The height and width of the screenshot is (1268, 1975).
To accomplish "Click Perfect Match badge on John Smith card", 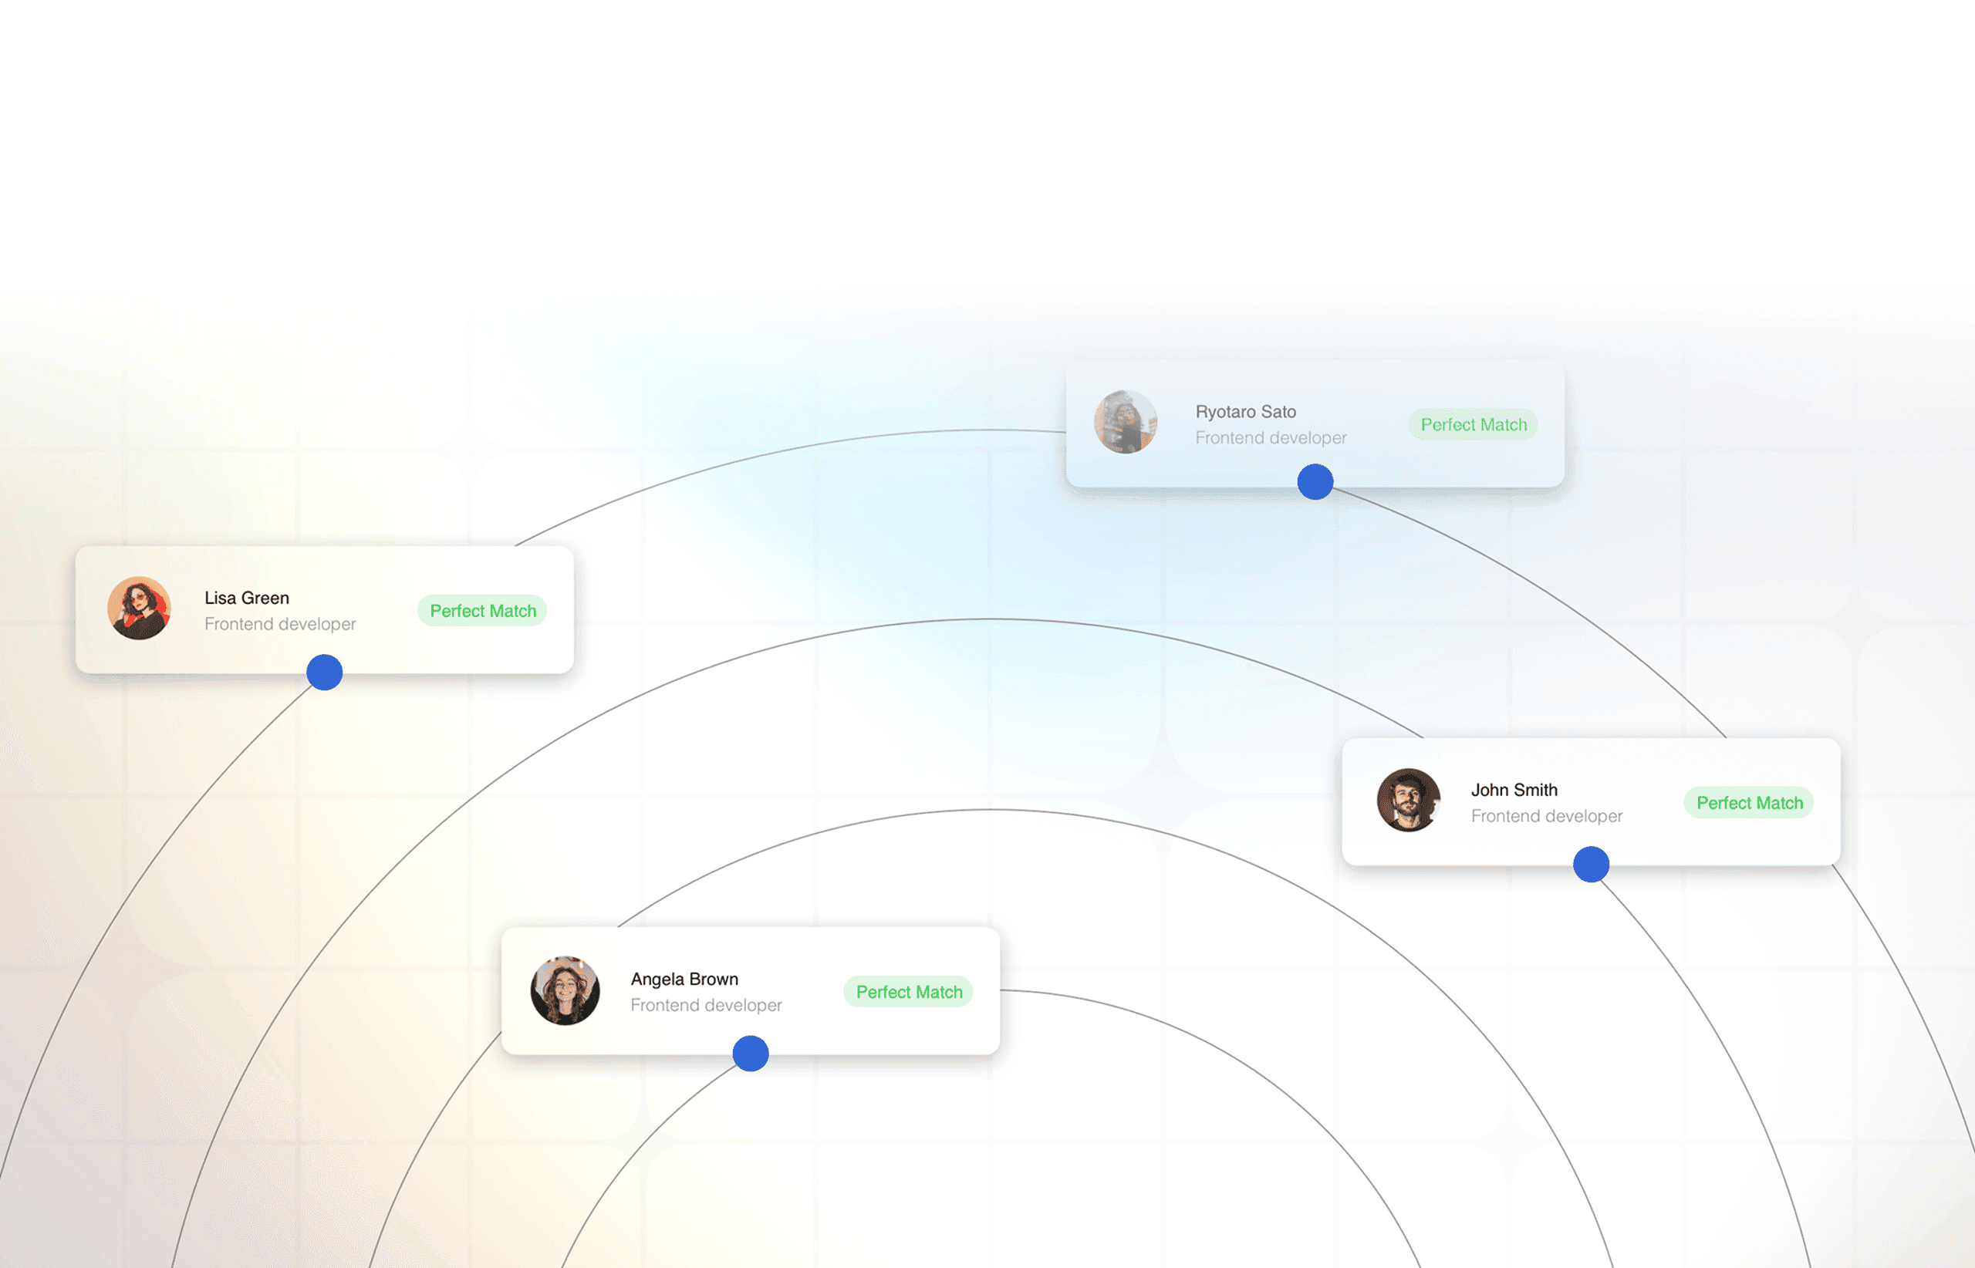I will tap(1749, 803).
